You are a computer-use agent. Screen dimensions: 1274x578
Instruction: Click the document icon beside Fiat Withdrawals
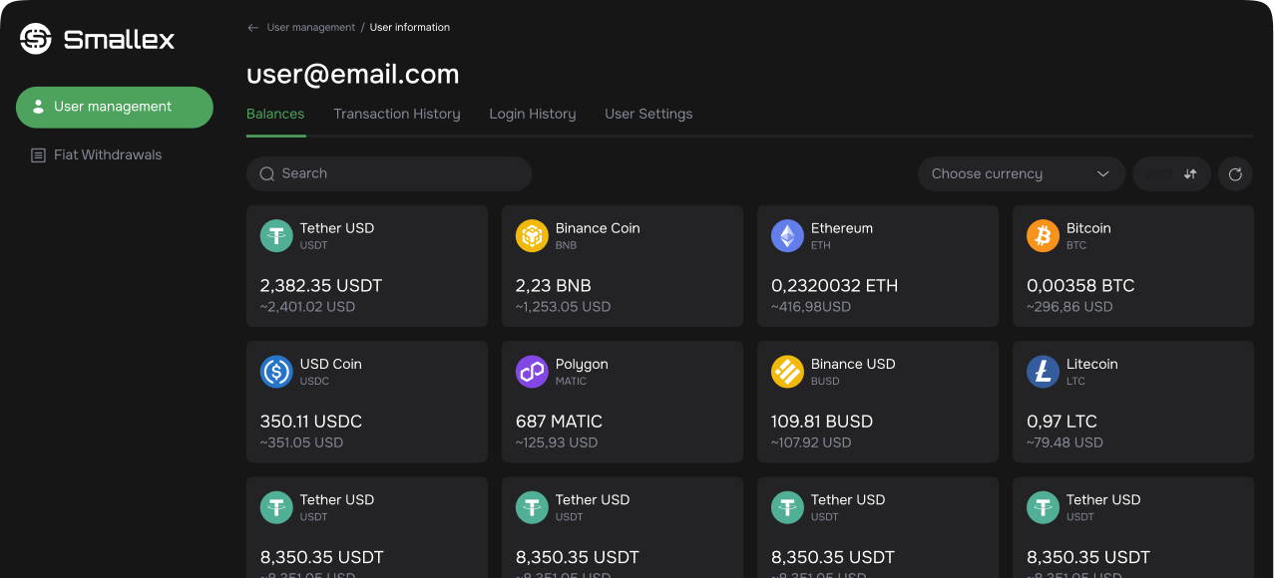click(38, 155)
